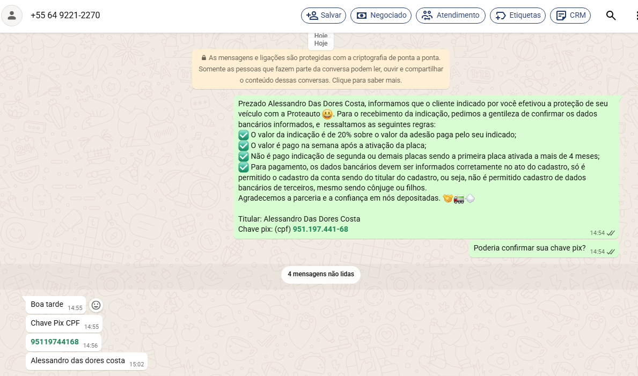The width and height of the screenshot is (638, 376).
Task: Open Etiquetas labels button
Action: pyautogui.click(x=517, y=16)
